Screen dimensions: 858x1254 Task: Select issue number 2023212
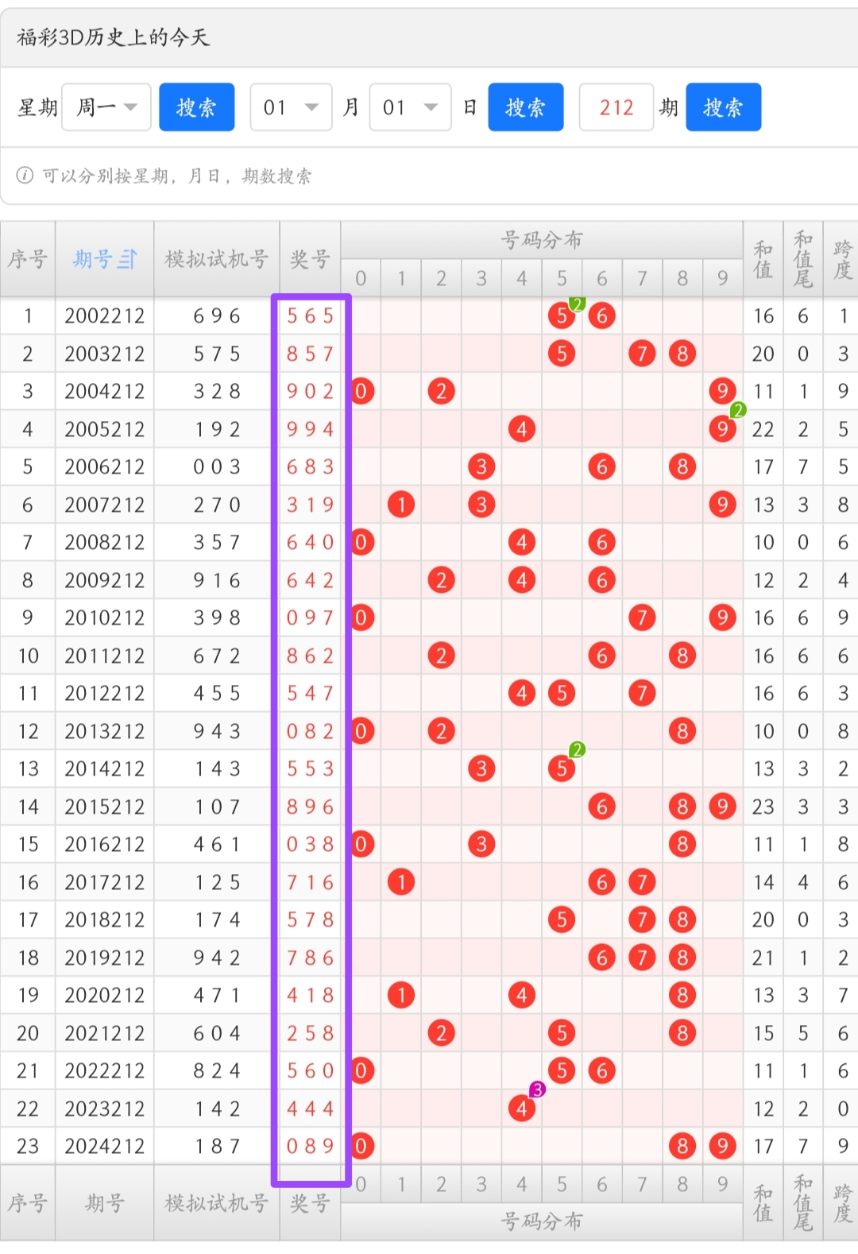(105, 1109)
